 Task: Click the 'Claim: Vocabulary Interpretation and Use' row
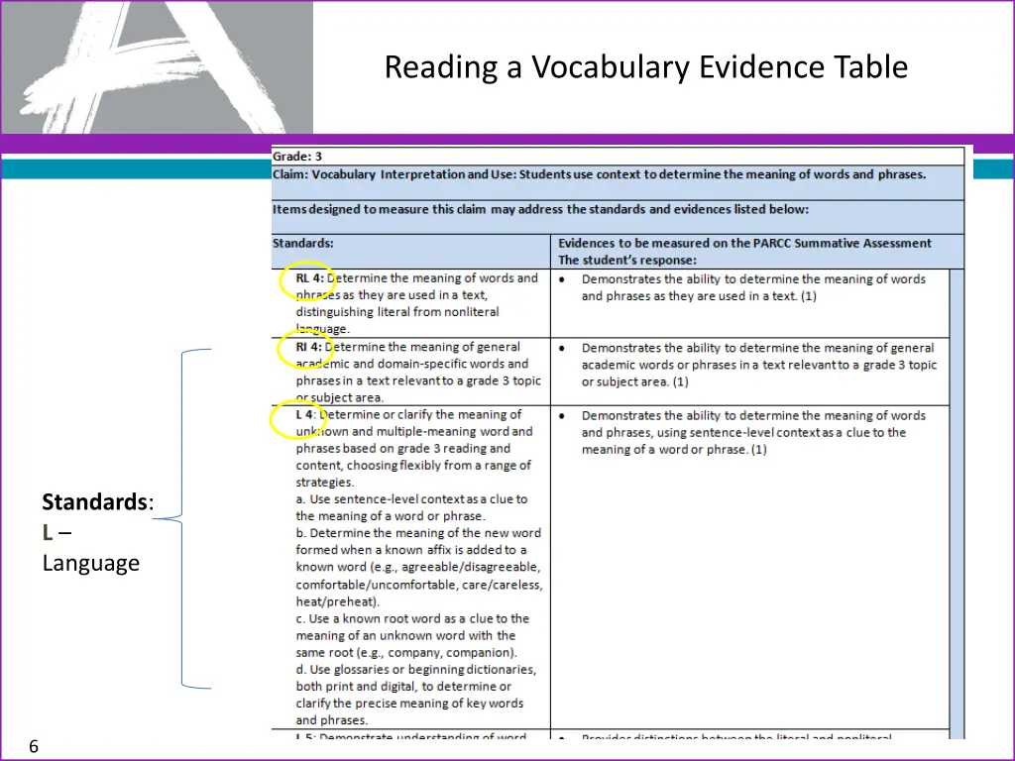tap(618, 182)
